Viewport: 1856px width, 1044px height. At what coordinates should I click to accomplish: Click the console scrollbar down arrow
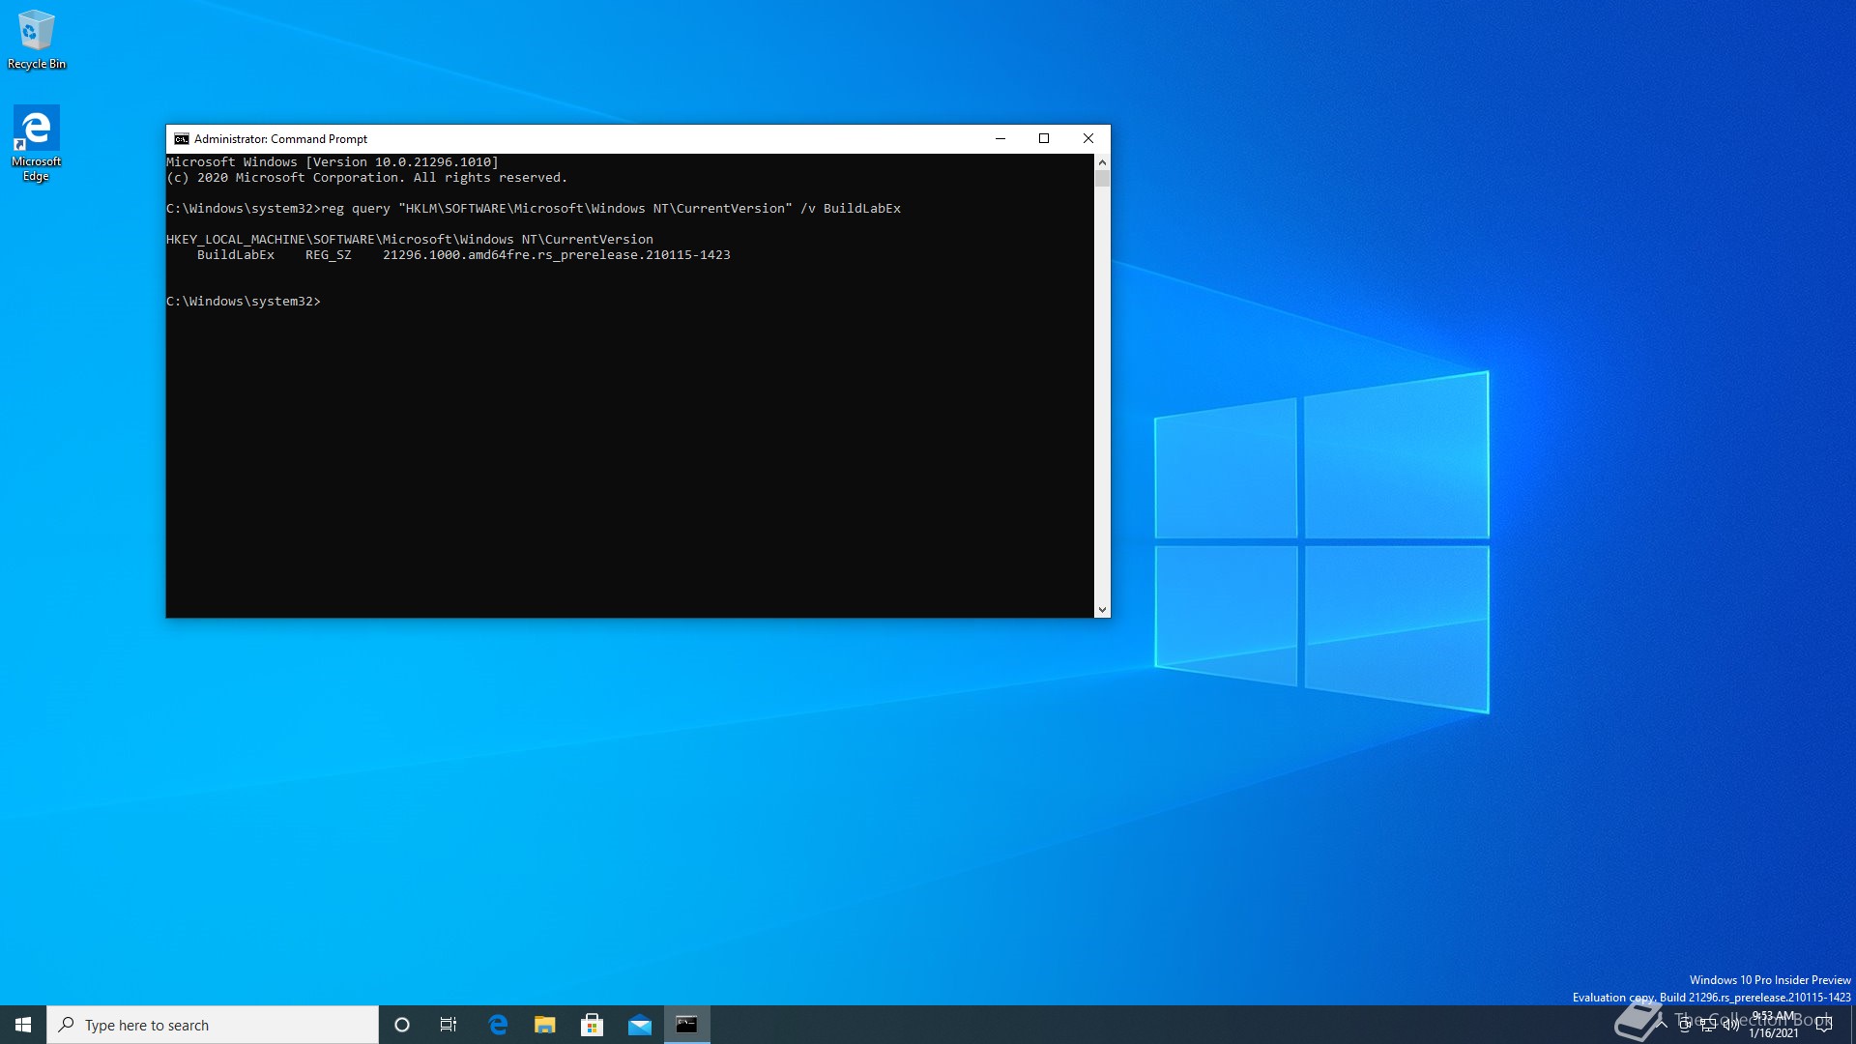(1102, 610)
